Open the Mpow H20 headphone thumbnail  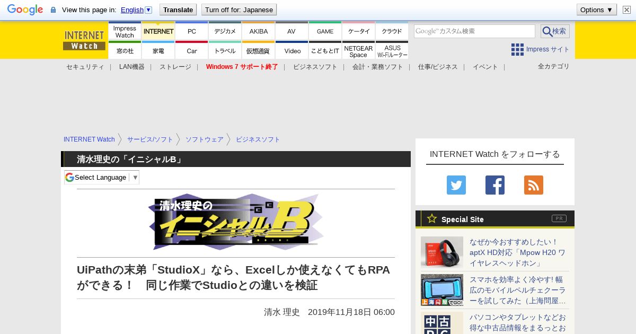pos(442,252)
